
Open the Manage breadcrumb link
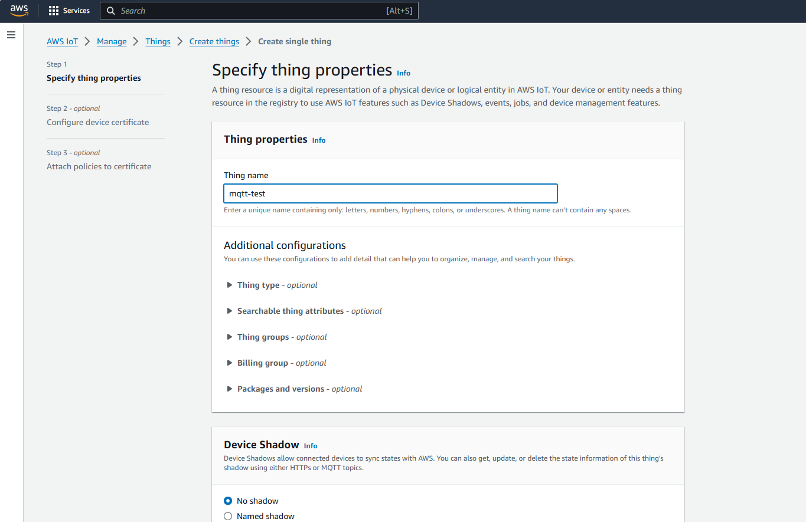click(112, 41)
